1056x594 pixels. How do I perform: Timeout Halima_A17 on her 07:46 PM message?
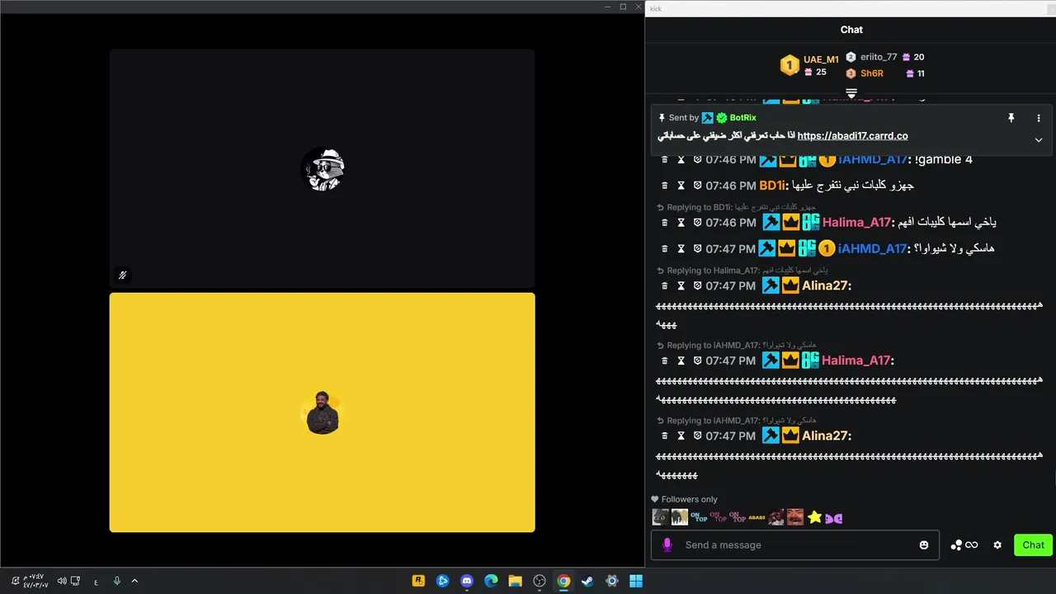(x=681, y=223)
